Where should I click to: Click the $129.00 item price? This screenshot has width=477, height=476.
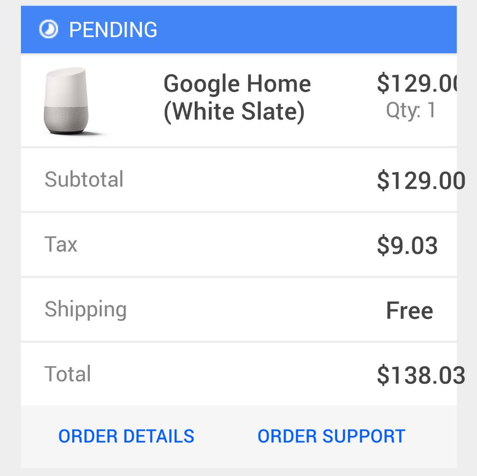tap(417, 83)
